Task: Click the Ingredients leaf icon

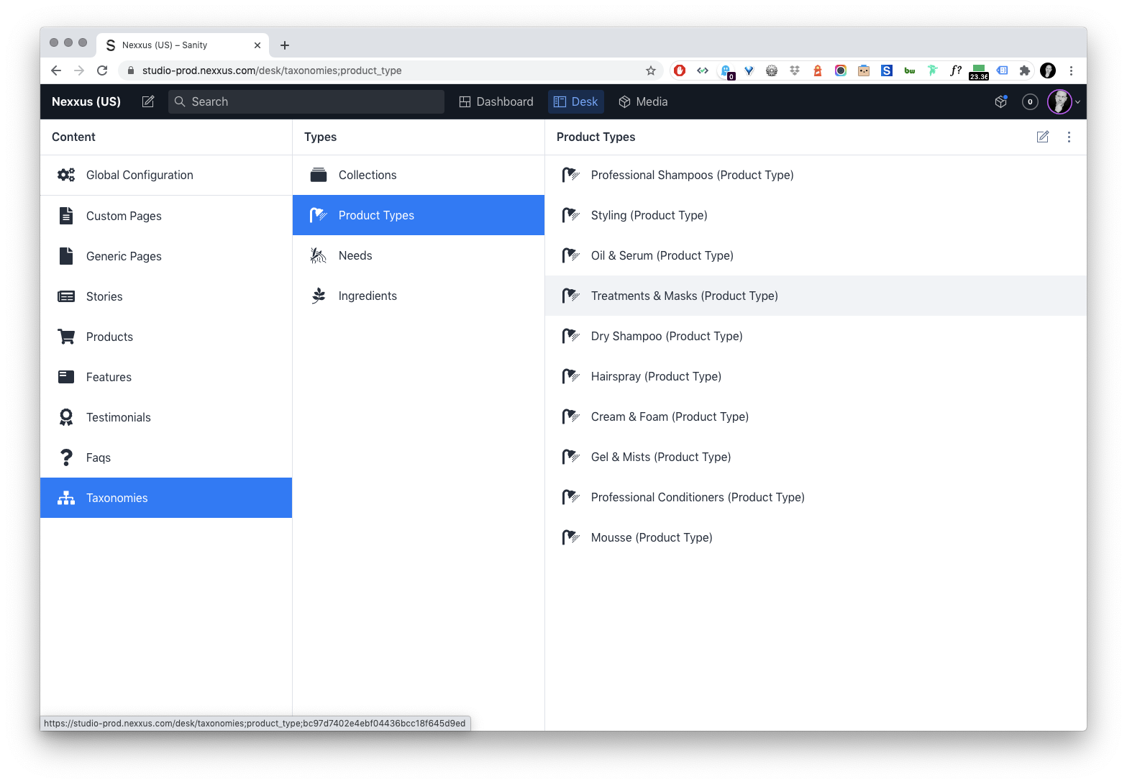Action: [319, 296]
